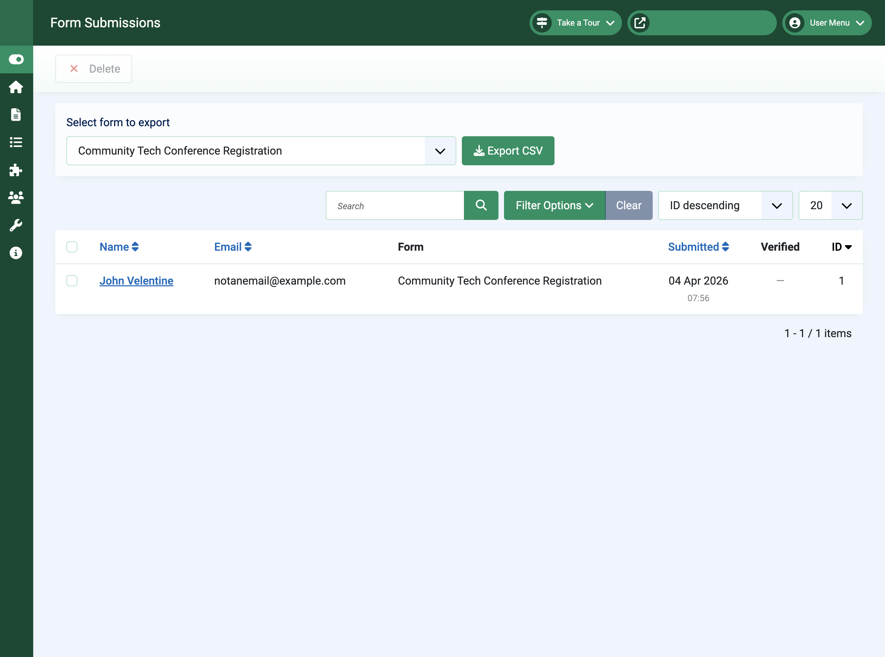This screenshot has width=885, height=657.
Task: Check the select-all checkbox in the table header
Action: [72, 247]
